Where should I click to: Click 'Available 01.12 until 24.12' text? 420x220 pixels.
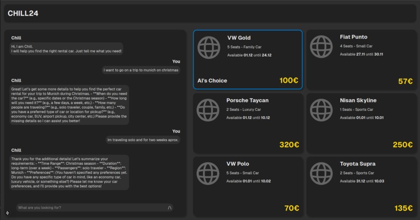click(250, 55)
